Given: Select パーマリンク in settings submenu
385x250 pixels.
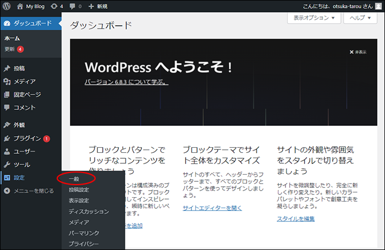Looking at the screenshot, I should click(x=84, y=234).
